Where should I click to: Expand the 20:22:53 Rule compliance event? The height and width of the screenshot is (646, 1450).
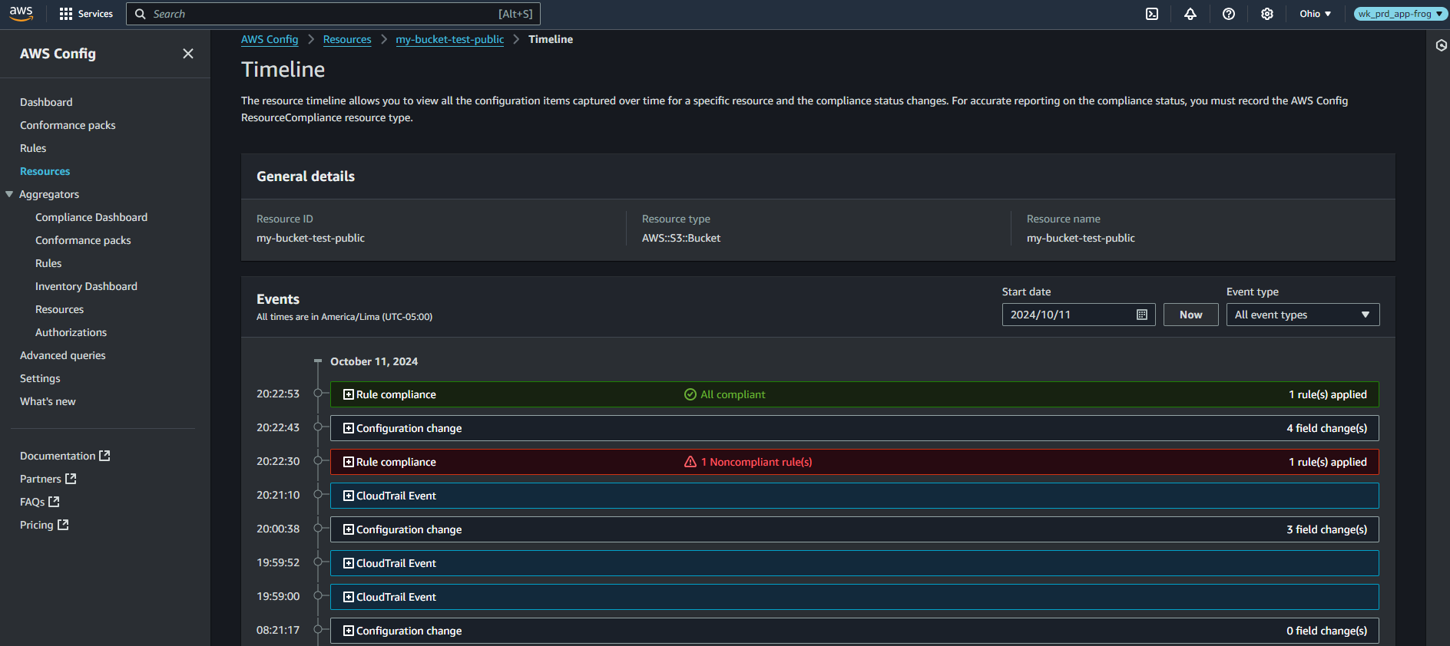[x=349, y=394]
